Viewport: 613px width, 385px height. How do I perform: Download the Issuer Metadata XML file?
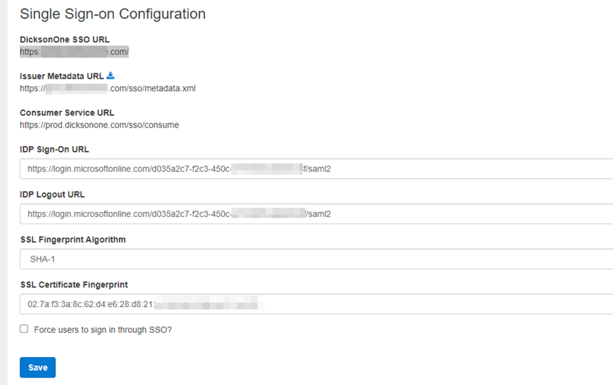tap(110, 76)
